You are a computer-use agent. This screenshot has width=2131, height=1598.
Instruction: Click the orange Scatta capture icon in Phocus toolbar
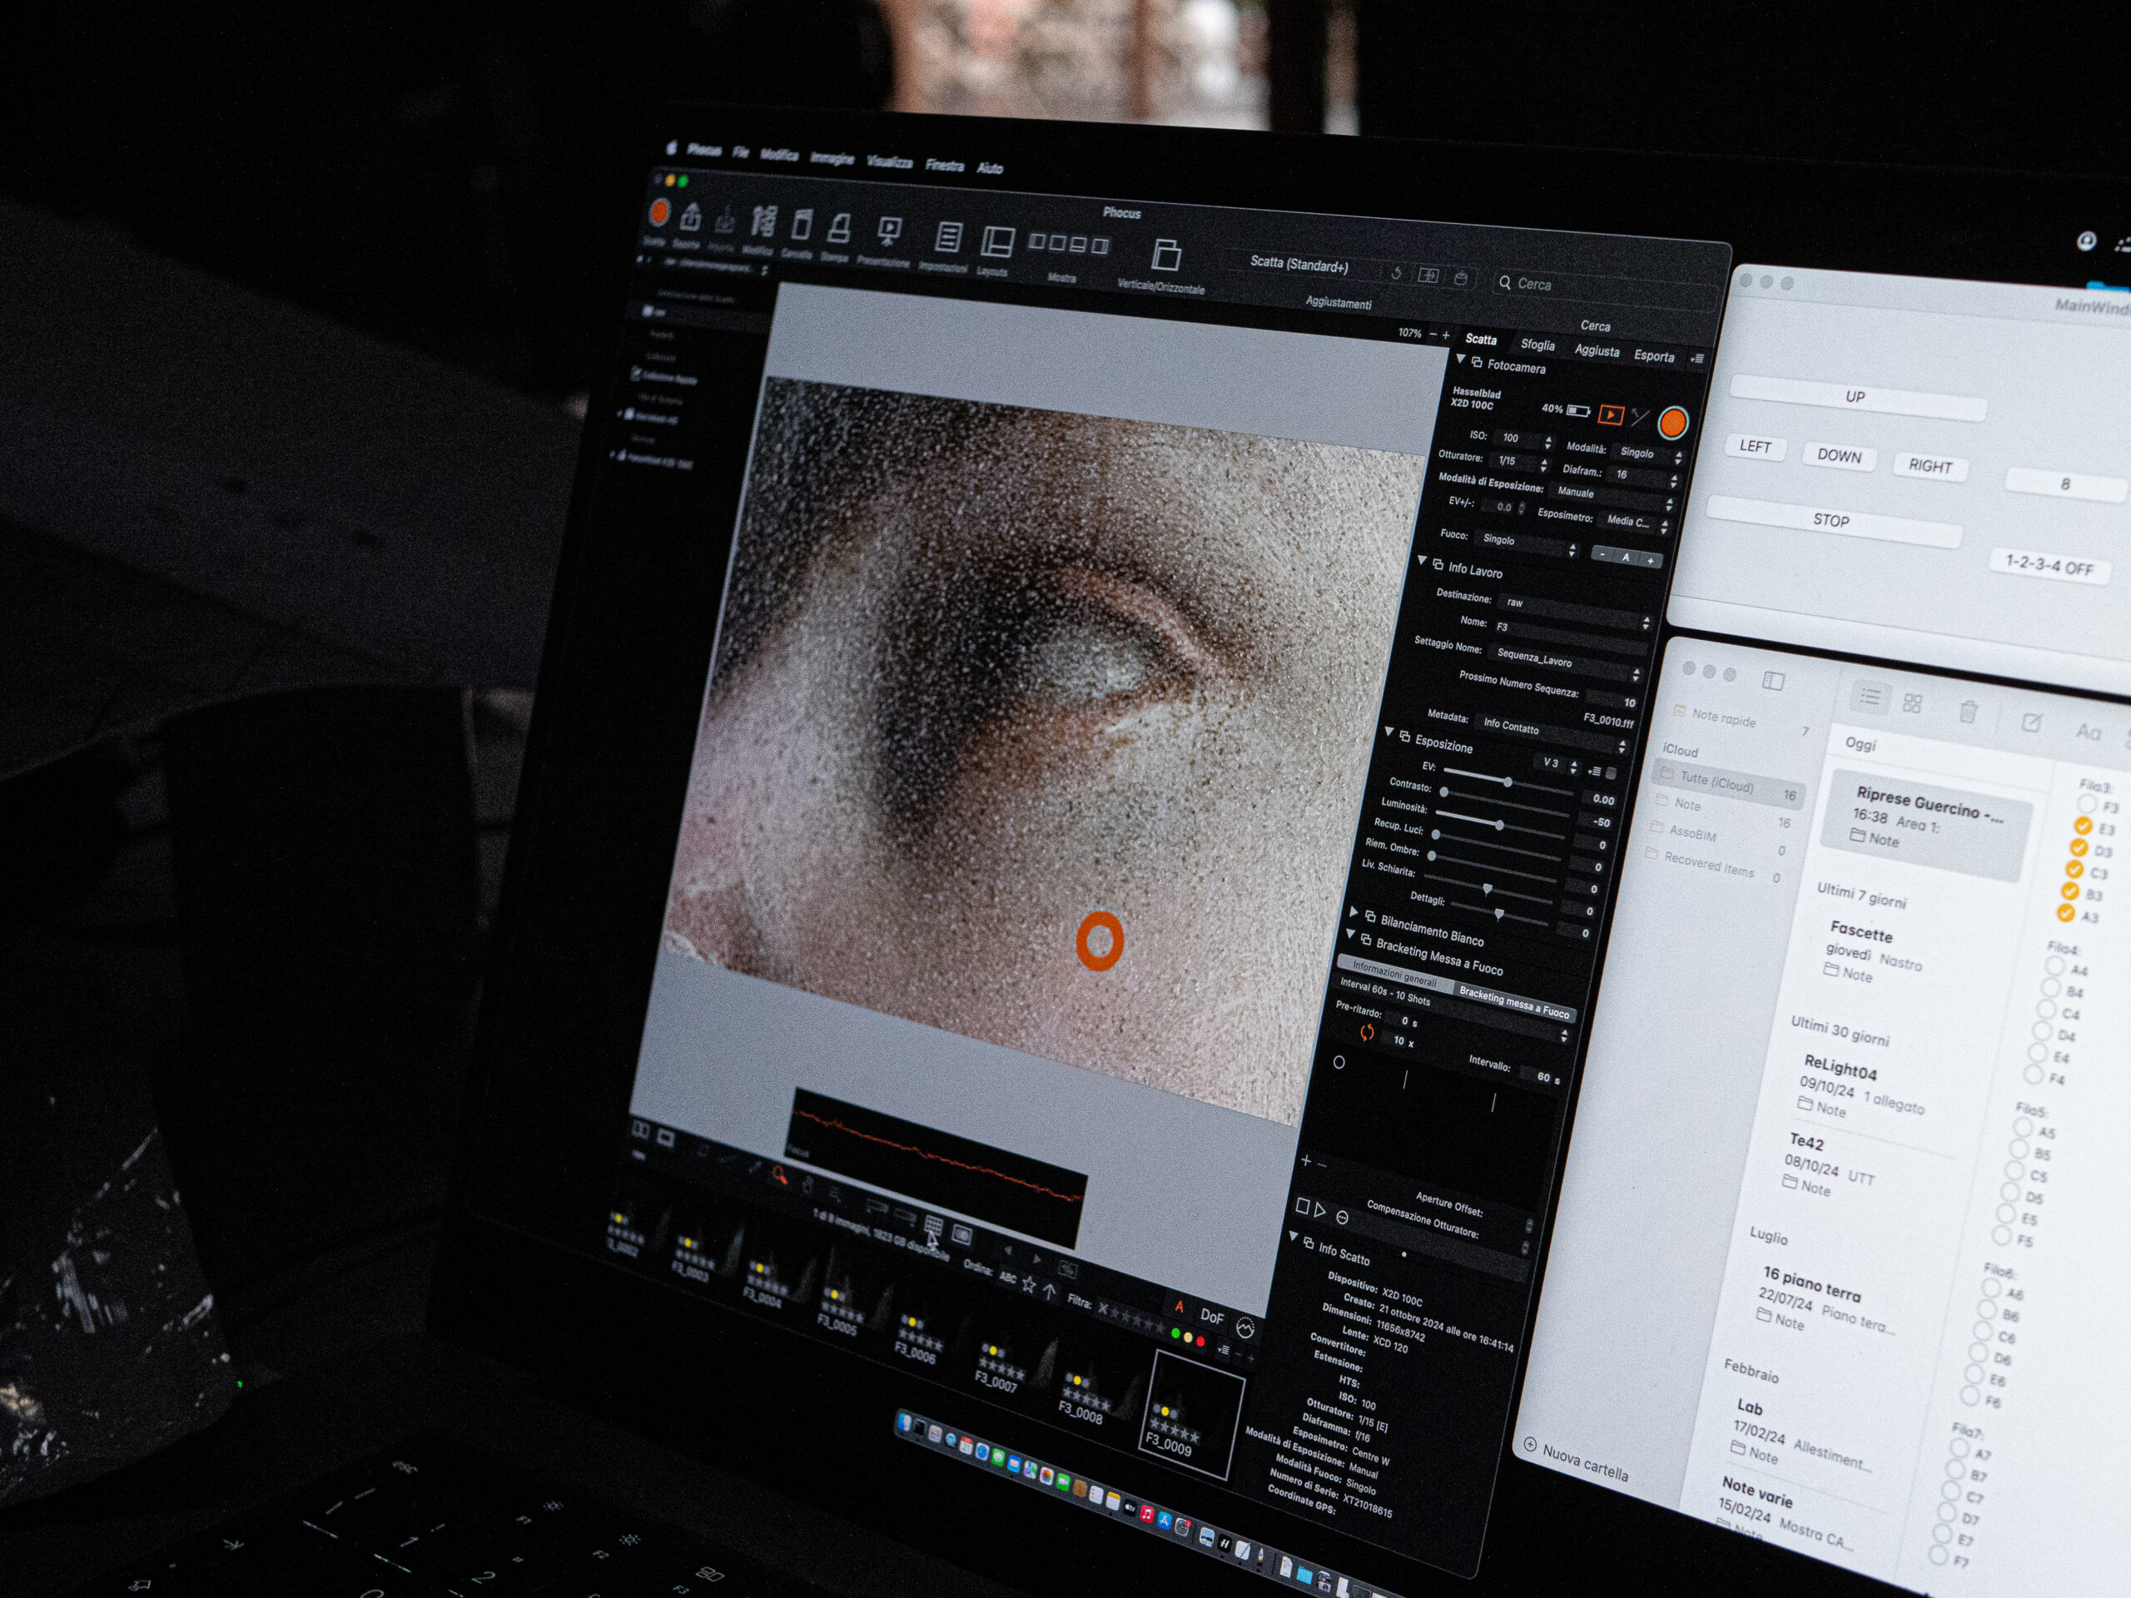[659, 213]
